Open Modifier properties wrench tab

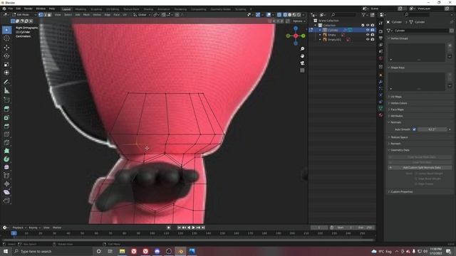380,82
